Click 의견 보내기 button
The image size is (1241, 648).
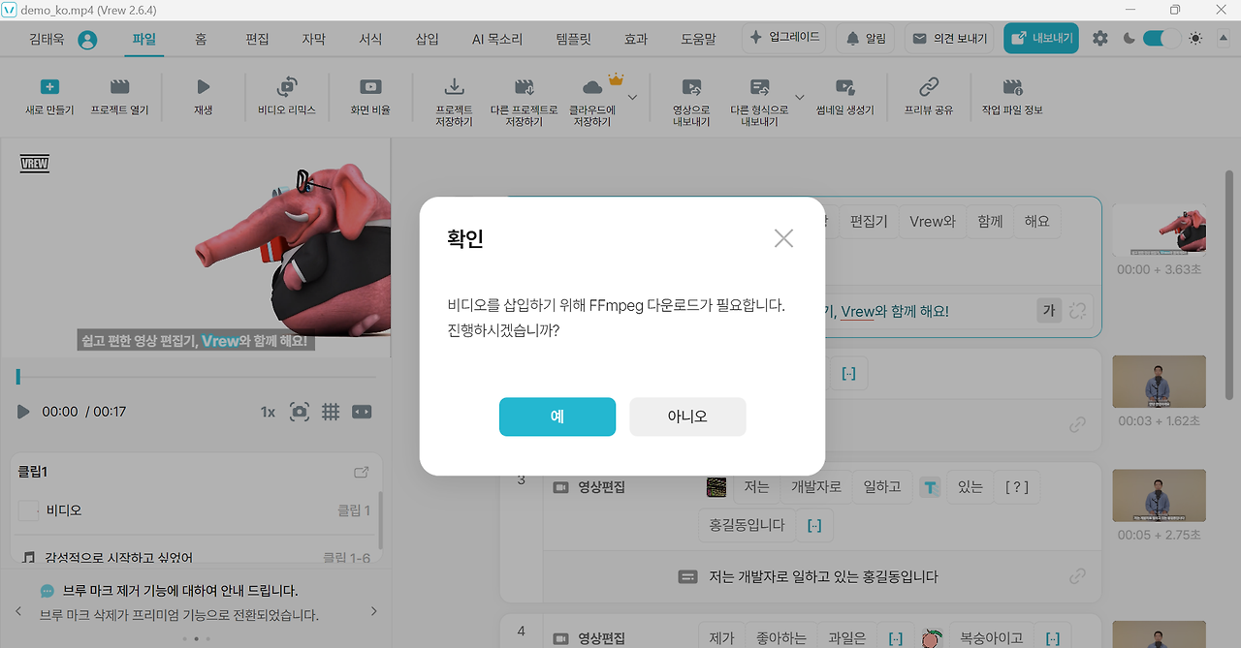(x=950, y=38)
